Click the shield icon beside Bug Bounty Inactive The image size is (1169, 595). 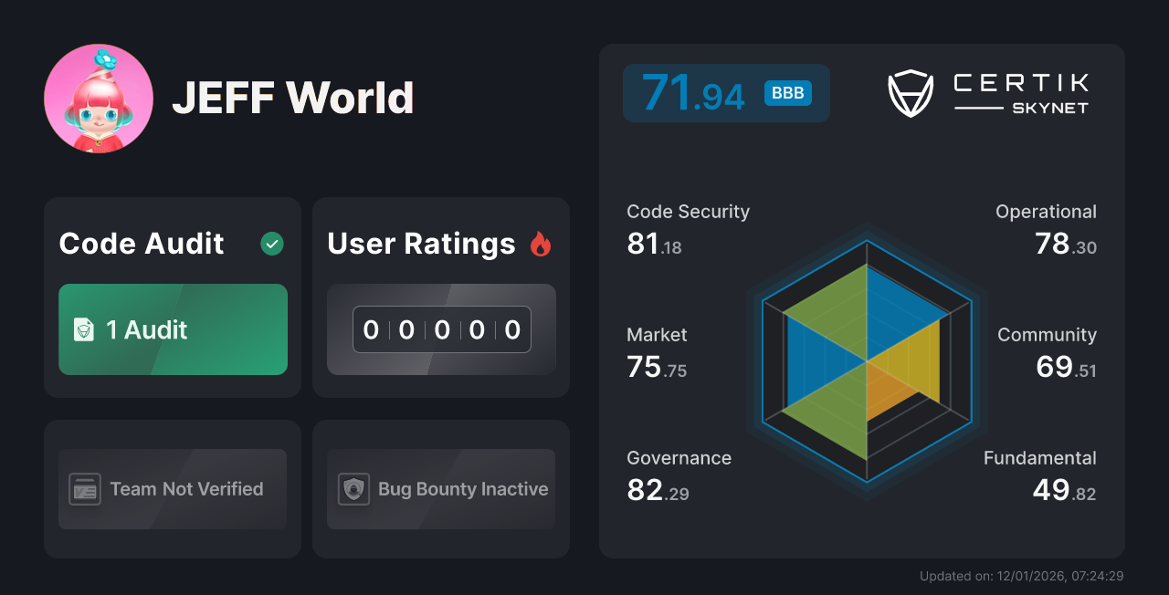[353, 489]
